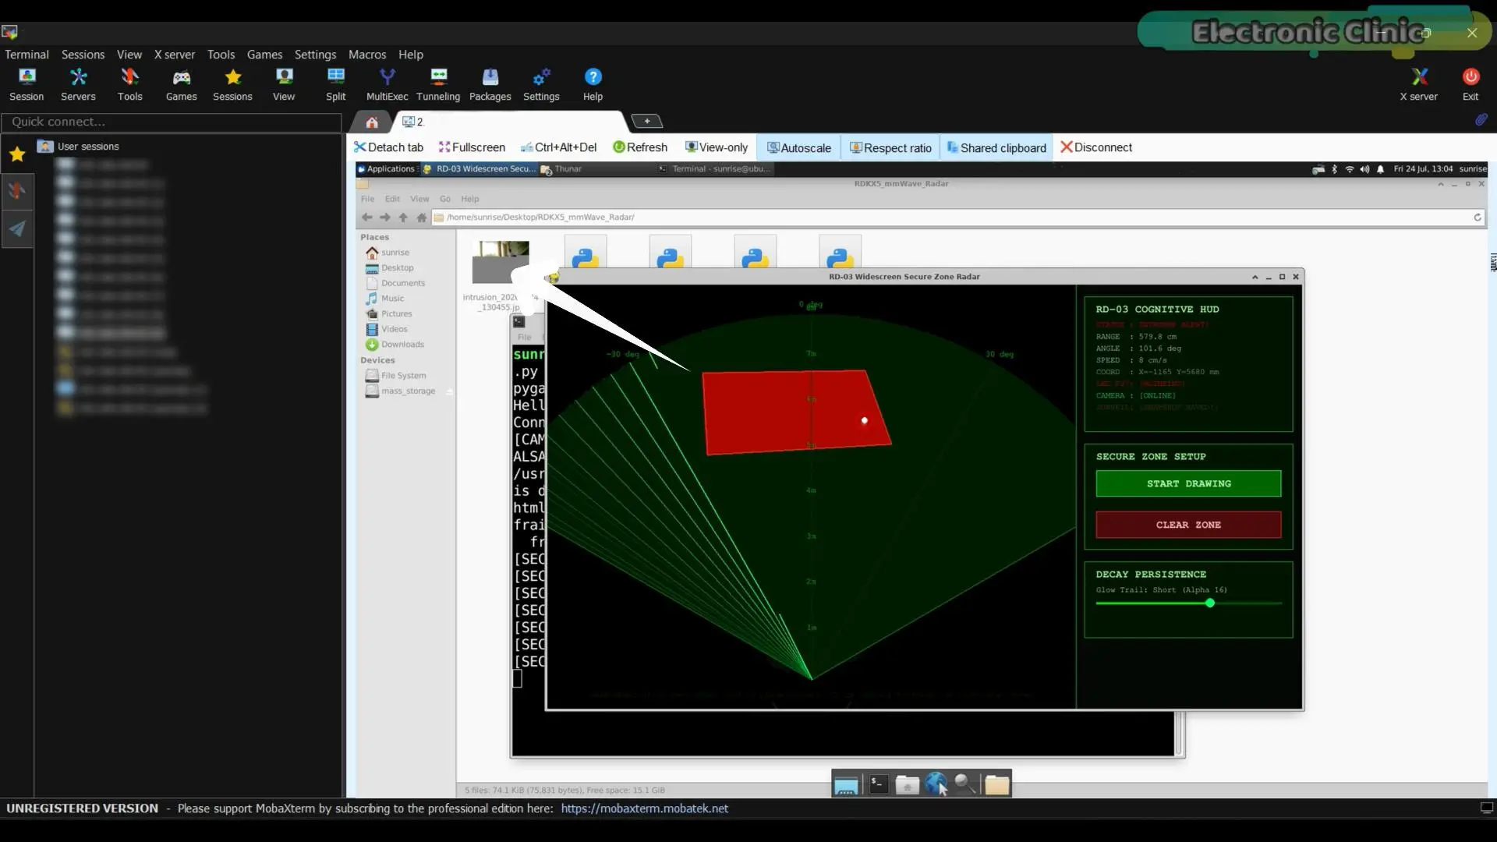Go to home folder in Thunar toolbar

coord(422,218)
